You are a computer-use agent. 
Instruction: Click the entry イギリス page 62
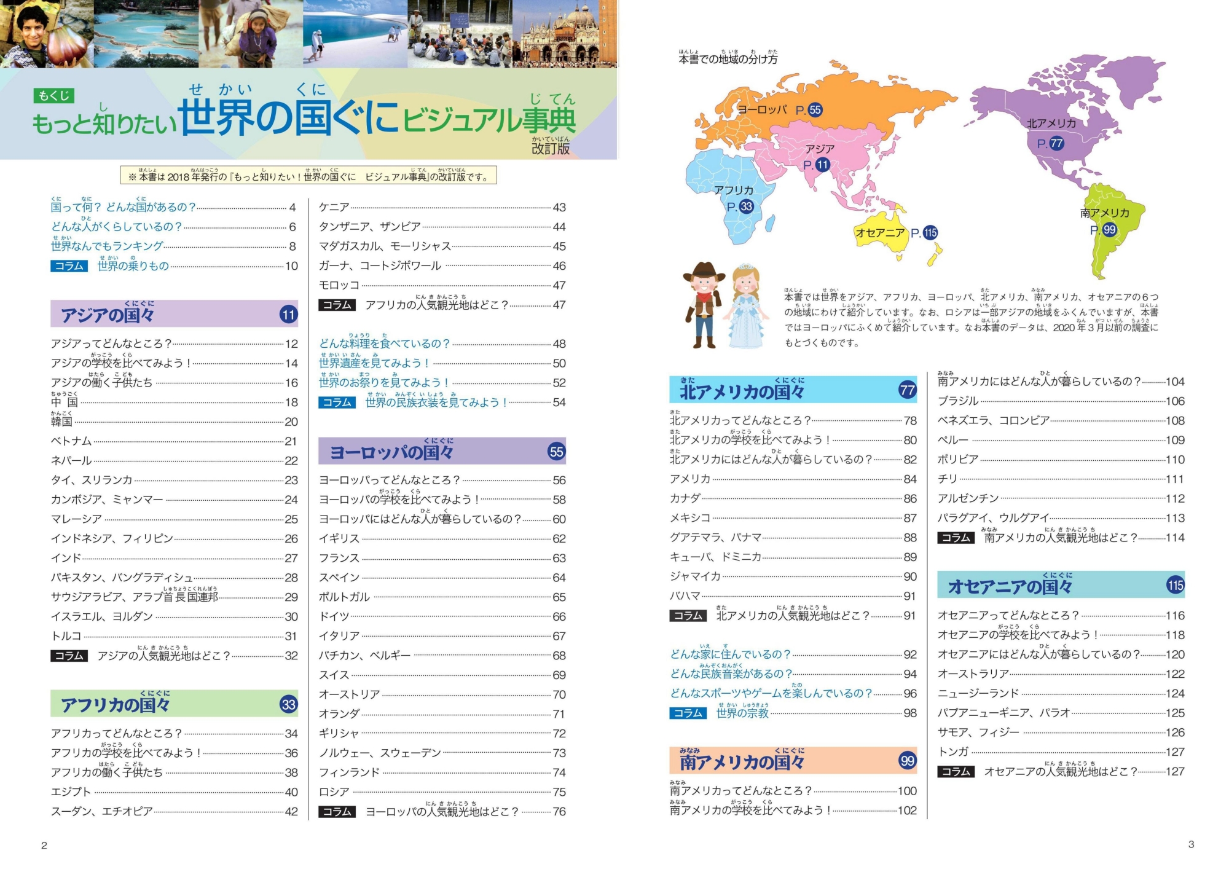442,538
